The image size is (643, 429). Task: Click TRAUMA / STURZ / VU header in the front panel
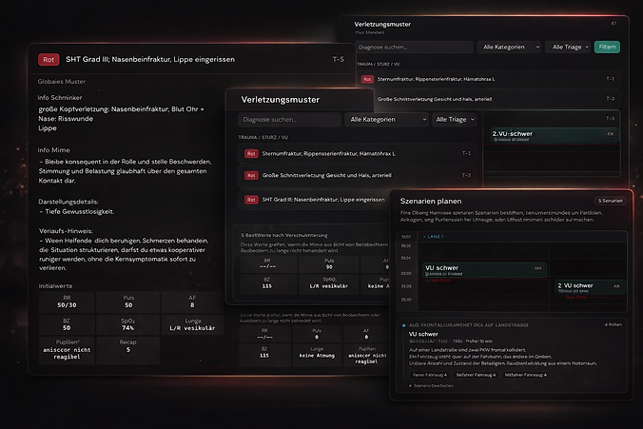pos(263,137)
